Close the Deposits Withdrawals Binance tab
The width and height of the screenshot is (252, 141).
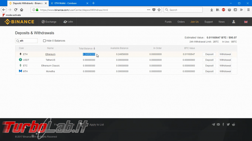(46, 3)
